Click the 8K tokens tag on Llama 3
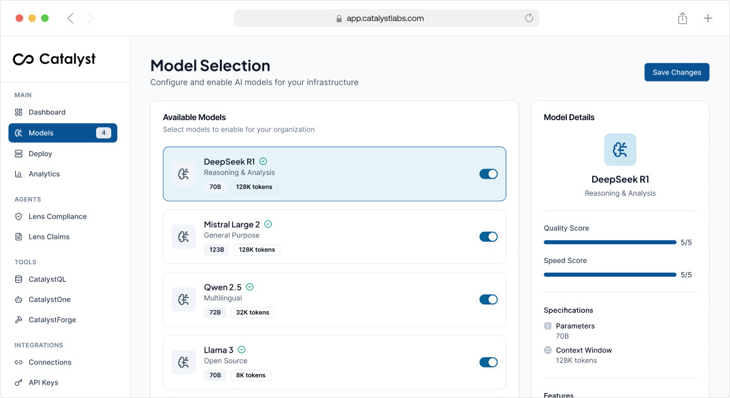The height and width of the screenshot is (398, 730). click(250, 375)
